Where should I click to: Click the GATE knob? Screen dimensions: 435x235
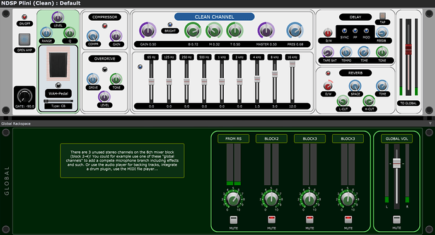25,96
